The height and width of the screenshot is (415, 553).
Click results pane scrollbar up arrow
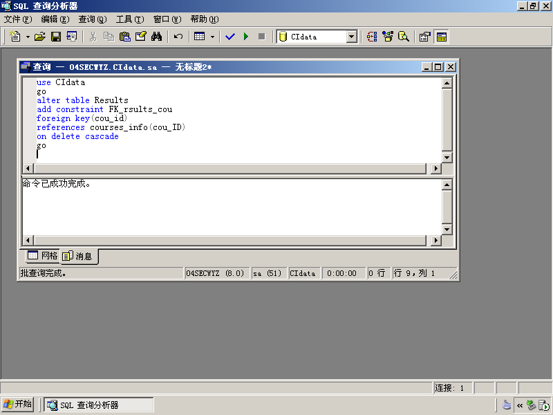coord(447,185)
